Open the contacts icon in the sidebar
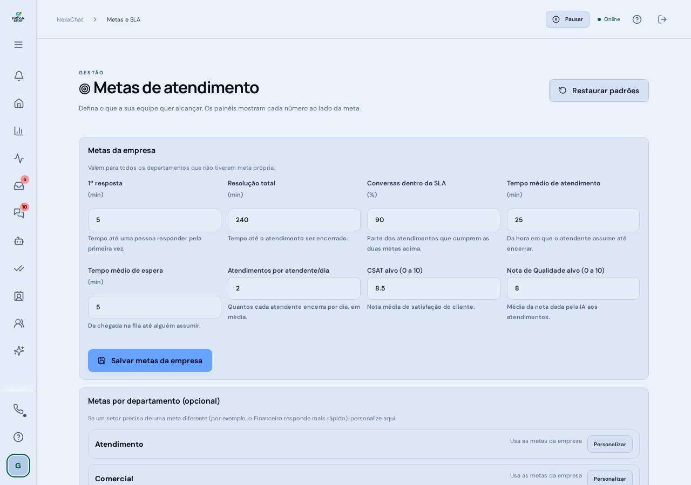 point(19,295)
